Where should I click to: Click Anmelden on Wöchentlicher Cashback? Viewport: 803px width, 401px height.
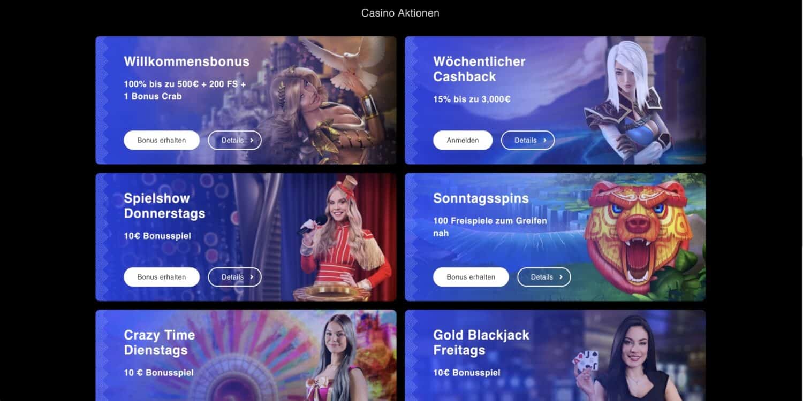coord(463,140)
